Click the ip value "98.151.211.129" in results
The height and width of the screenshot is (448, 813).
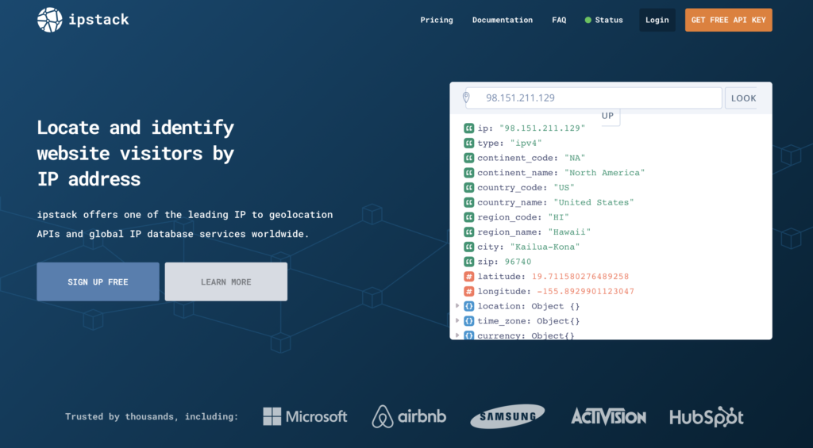click(x=542, y=128)
